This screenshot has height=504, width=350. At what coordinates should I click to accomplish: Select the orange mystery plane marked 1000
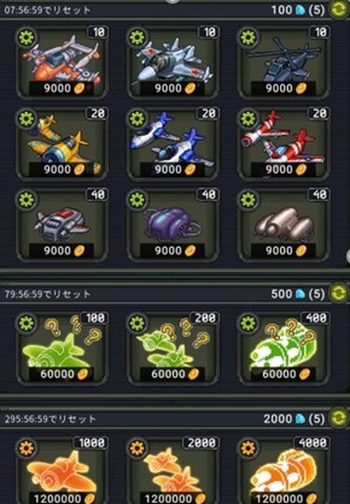[61, 471]
